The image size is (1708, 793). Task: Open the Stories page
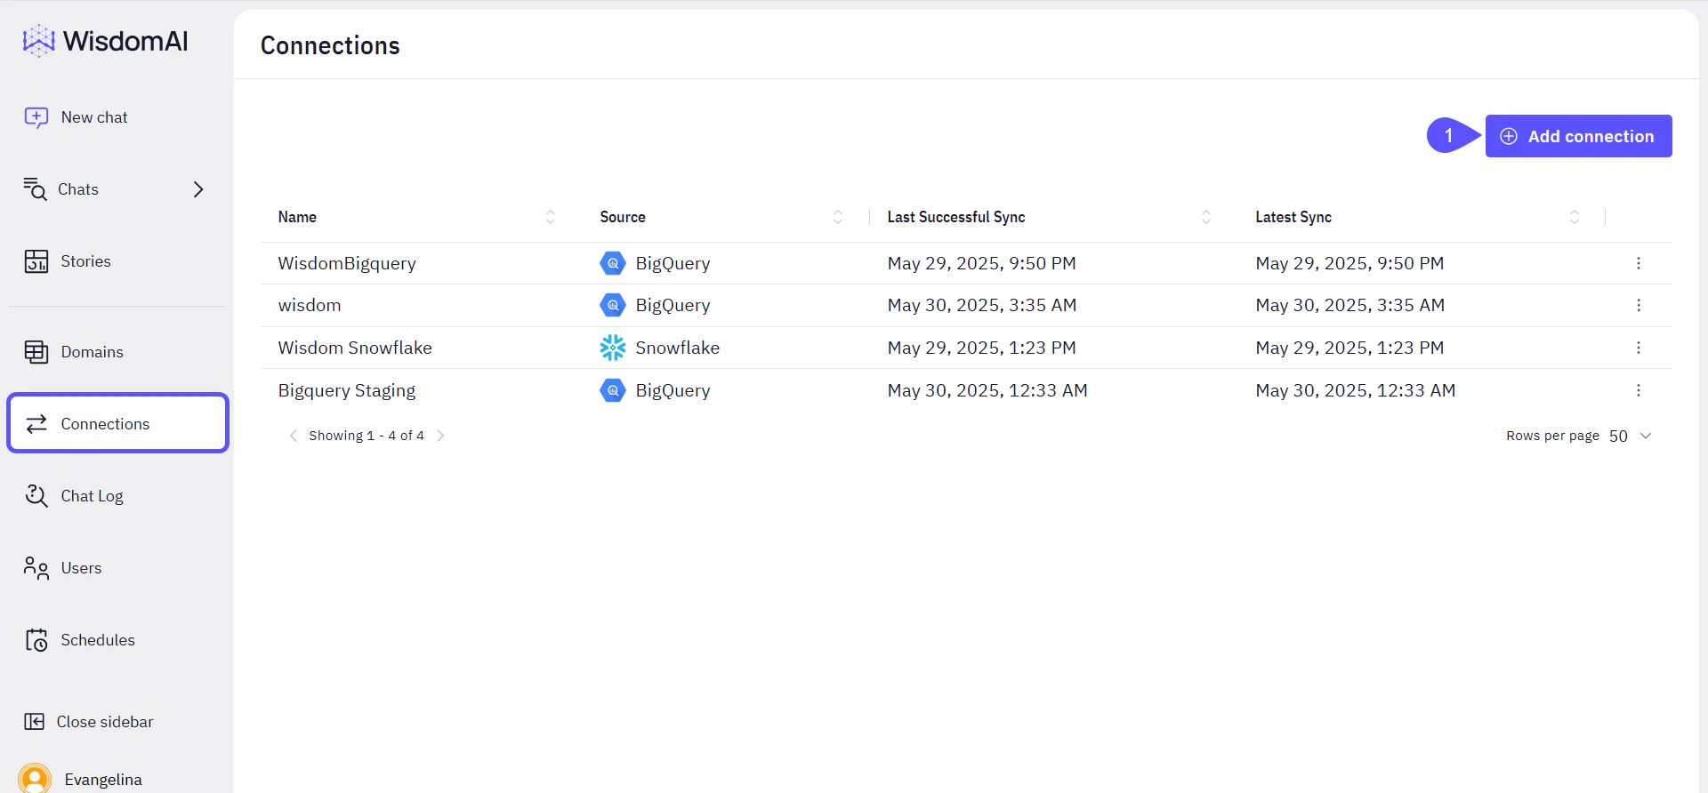point(85,261)
